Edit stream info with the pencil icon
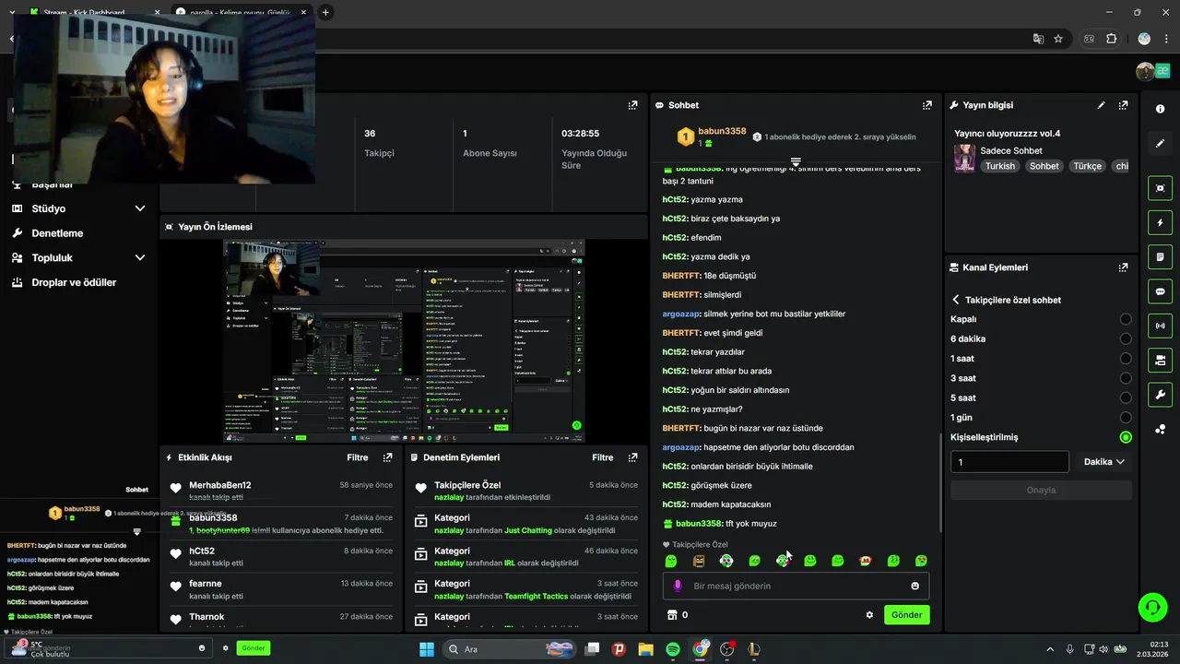 tap(1101, 105)
